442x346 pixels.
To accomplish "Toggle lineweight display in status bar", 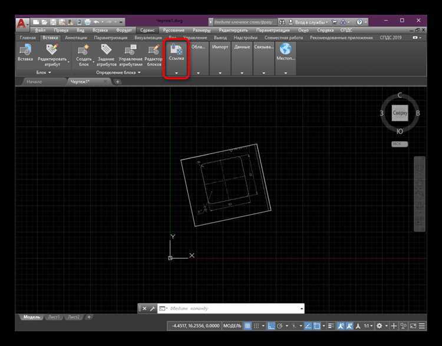I will click(331, 326).
